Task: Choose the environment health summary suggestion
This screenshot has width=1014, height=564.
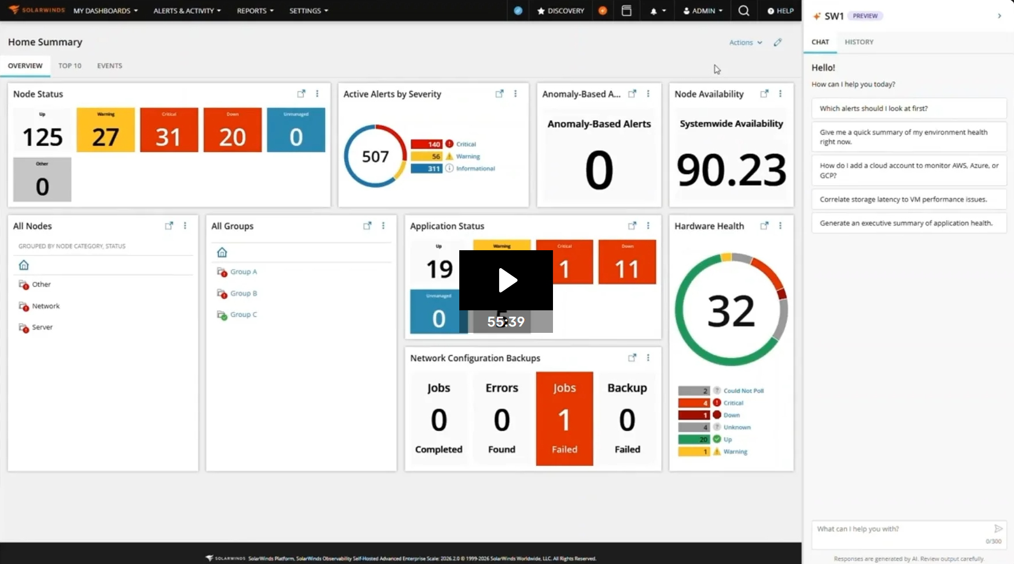Action: pyautogui.click(x=909, y=137)
